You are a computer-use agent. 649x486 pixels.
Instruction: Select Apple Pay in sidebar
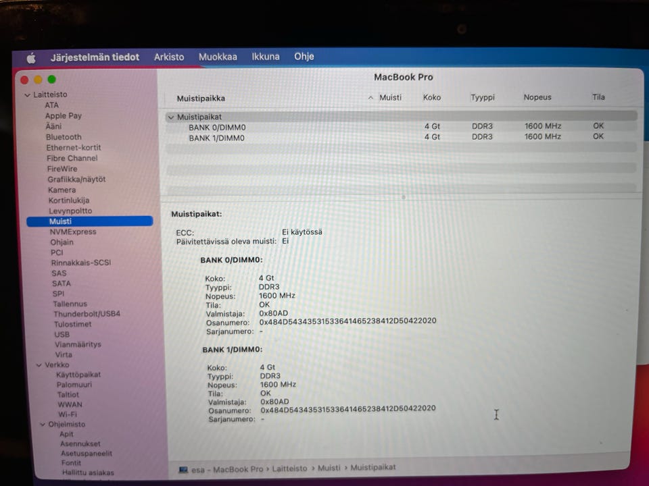[x=64, y=116]
